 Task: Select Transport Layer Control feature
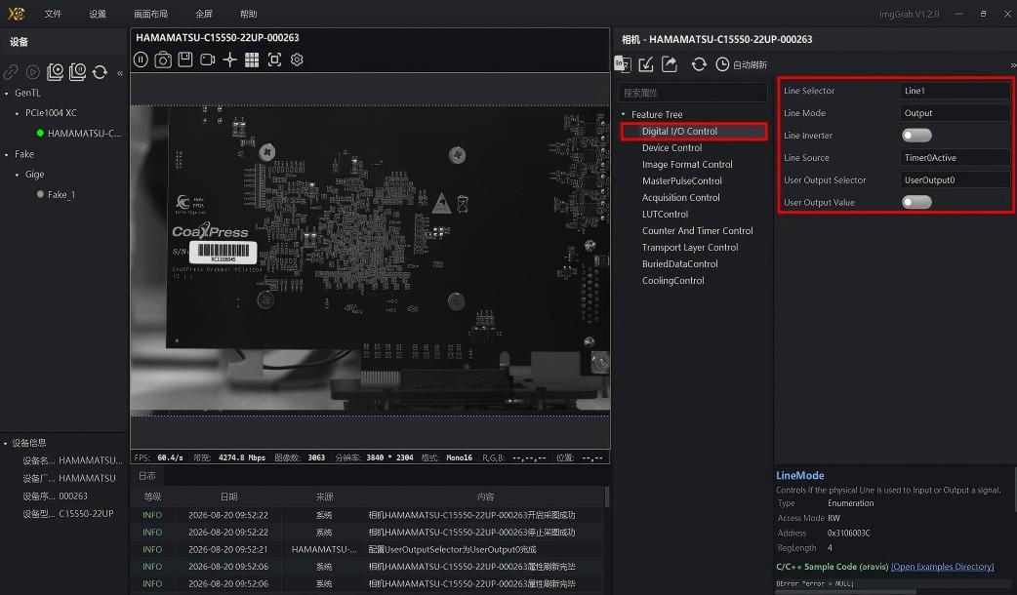(690, 248)
